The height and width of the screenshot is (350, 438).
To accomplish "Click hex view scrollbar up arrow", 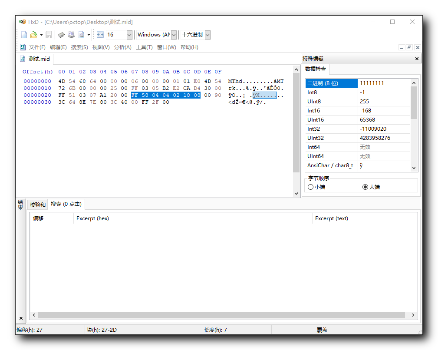I will pyautogui.click(x=296, y=69).
